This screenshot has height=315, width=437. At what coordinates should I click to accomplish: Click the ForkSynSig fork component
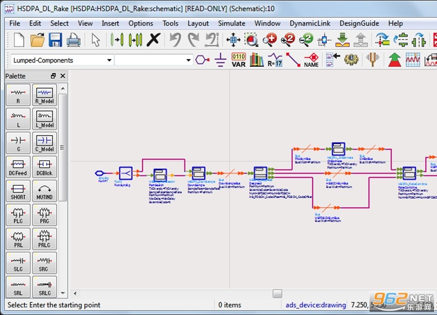point(126,173)
